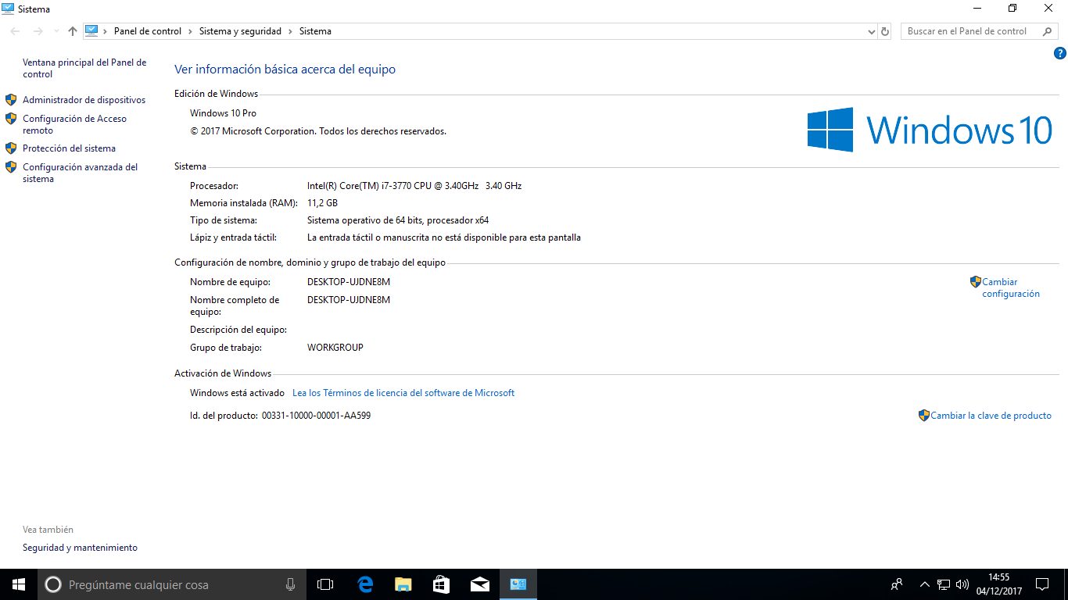The height and width of the screenshot is (600, 1068).
Task: Select 'Panel de control' breadcrumb
Action: 148,31
